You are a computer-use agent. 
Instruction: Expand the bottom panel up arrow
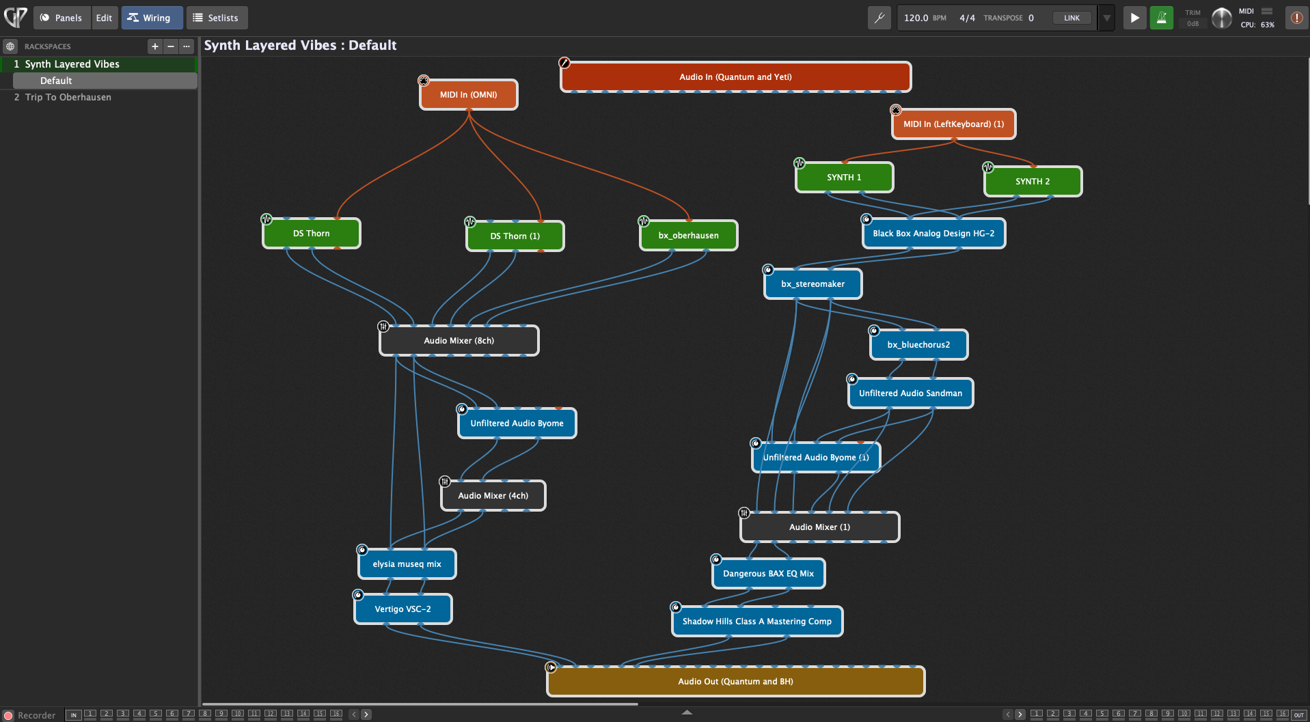pos(687,712)
